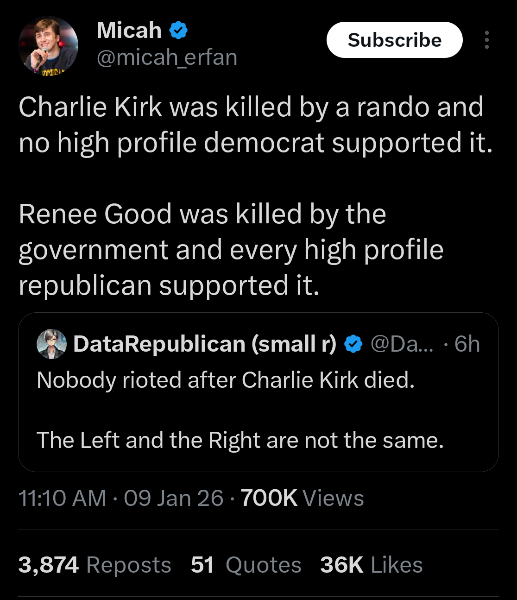
Task: Click the 11:10 AM post time
Action: (62, 499)
